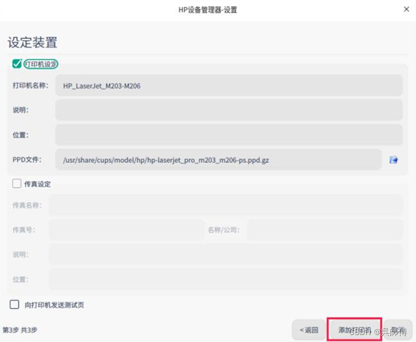Click the 传真号 field

click(127, 230)
